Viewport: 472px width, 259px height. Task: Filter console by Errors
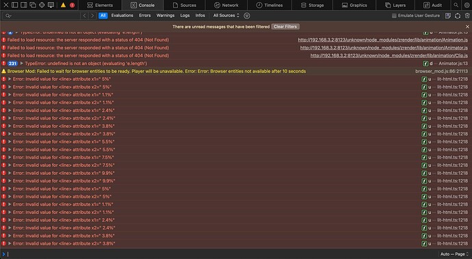pyautogui.click(x=145, y=16)
